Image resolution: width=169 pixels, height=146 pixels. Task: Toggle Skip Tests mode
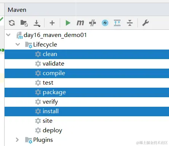tap(92, 23)
